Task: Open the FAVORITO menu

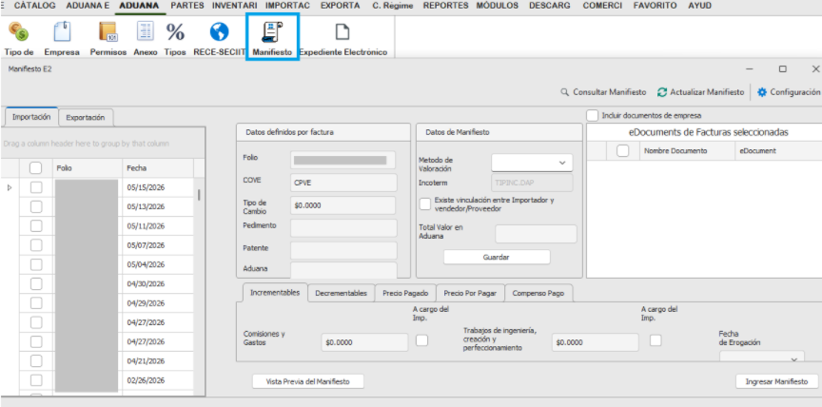Action: pos(655,6)
